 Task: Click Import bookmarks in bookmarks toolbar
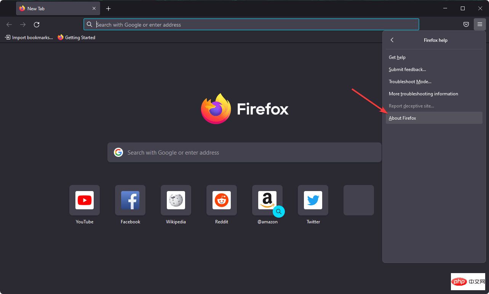(x=29, y=38)
